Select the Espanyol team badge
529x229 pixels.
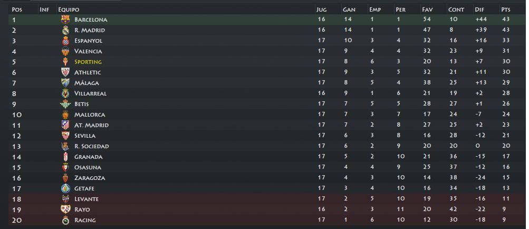65,41
